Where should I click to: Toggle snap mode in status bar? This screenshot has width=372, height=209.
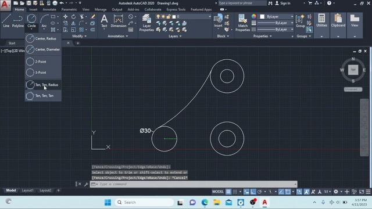click(x=235, y=192)
